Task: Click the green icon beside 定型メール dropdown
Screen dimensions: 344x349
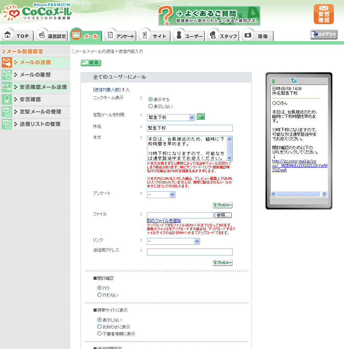Action: pyautogui.click(x=200, y=117)
